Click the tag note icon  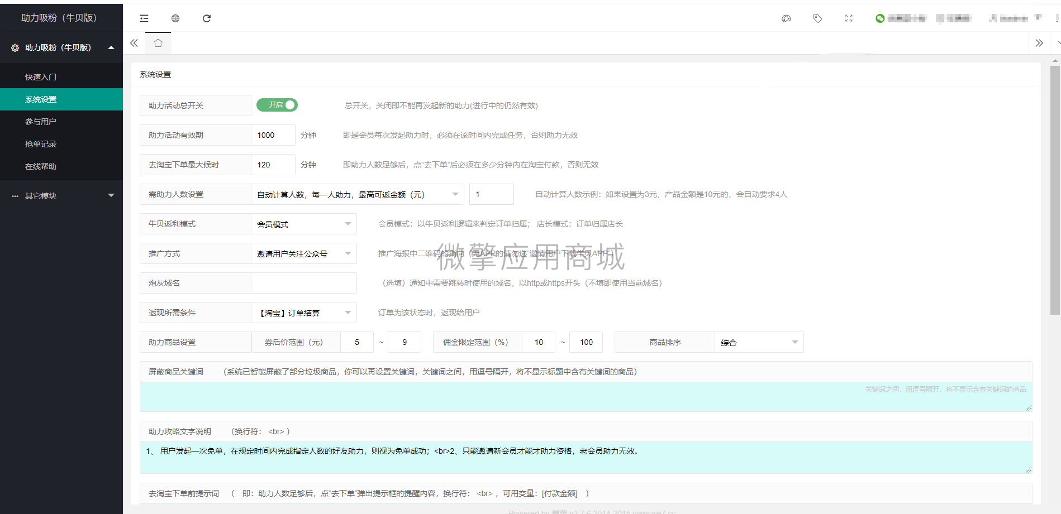point(817,18)
